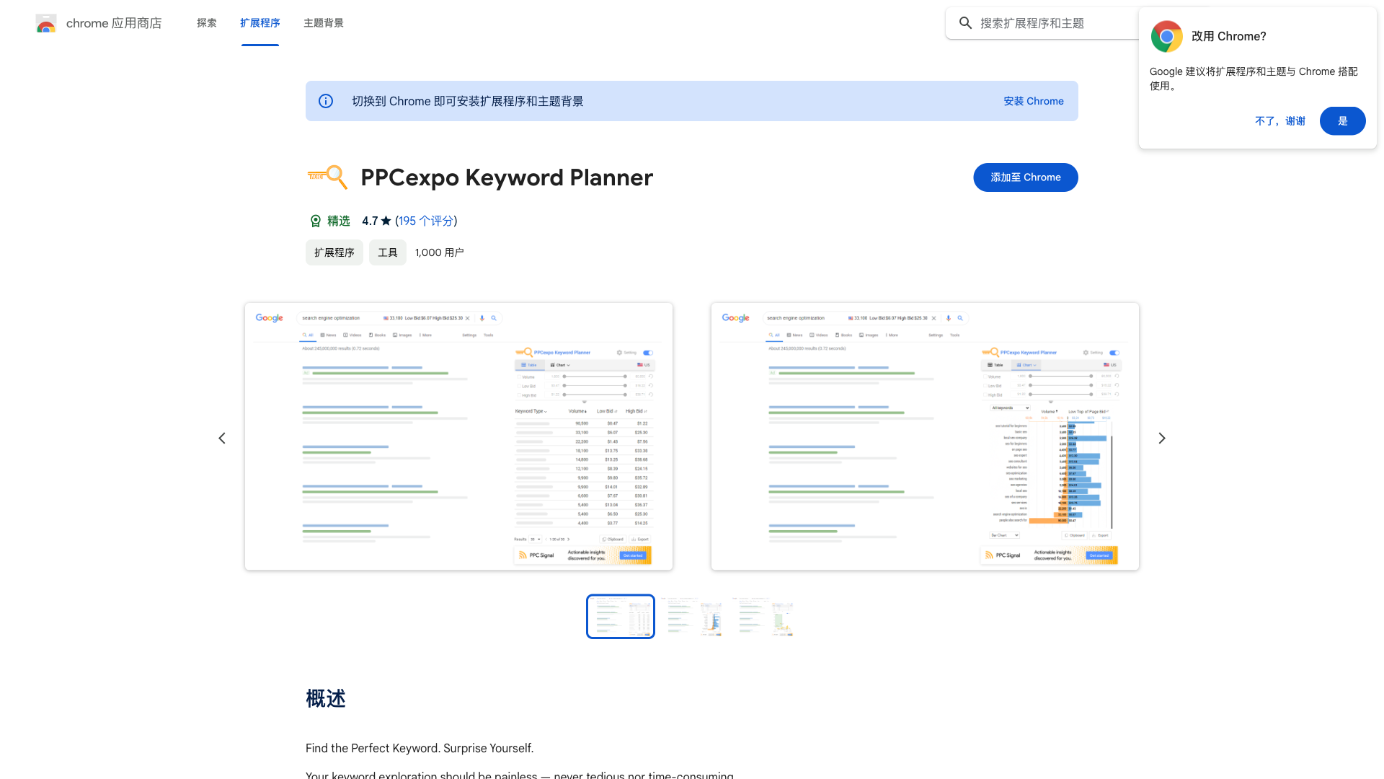Viewport: 1384px width, 779px height.
Task: Open the 探索 tab
Action: click(x=207, y=23)
